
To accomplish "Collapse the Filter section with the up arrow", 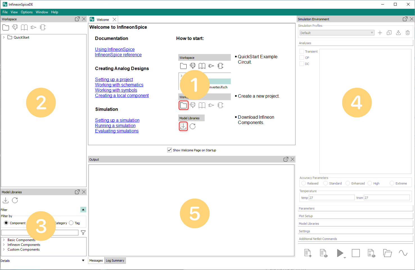I will tap(83, 210).
